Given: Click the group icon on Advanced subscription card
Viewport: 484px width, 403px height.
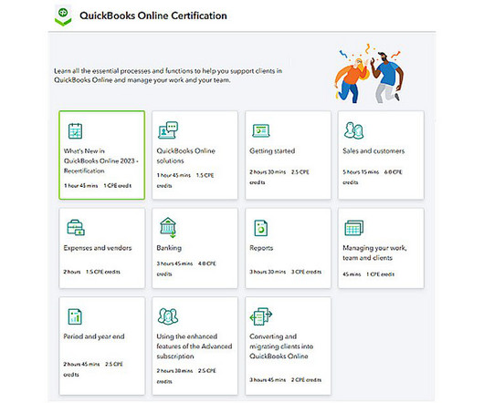Looking at the screenshot, I should tap(168, 316).
